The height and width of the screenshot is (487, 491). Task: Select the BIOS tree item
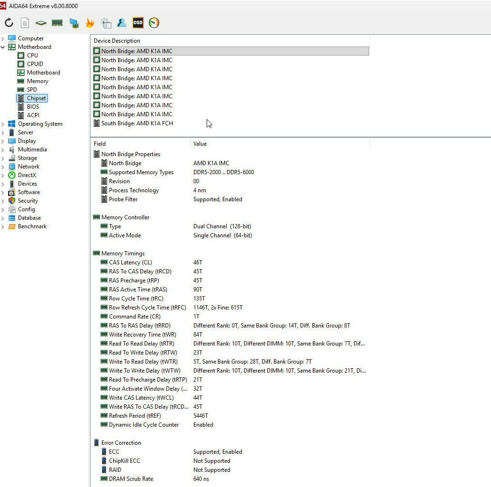click(33, 107)
